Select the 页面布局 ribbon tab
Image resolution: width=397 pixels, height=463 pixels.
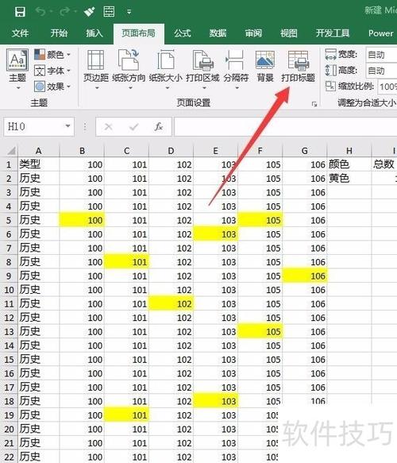point(138,33)
